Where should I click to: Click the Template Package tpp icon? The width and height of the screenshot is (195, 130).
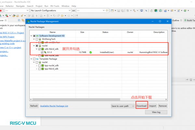point(37,59)
